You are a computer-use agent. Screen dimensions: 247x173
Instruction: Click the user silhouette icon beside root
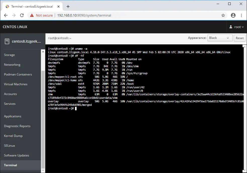231,27
